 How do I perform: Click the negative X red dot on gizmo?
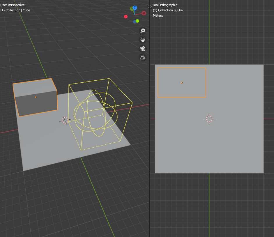click(125, 17)
